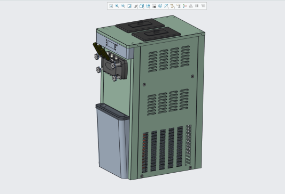Click the Pause simulation icon
This screenshot has height=194, width=285.
(x=197, y=6)
